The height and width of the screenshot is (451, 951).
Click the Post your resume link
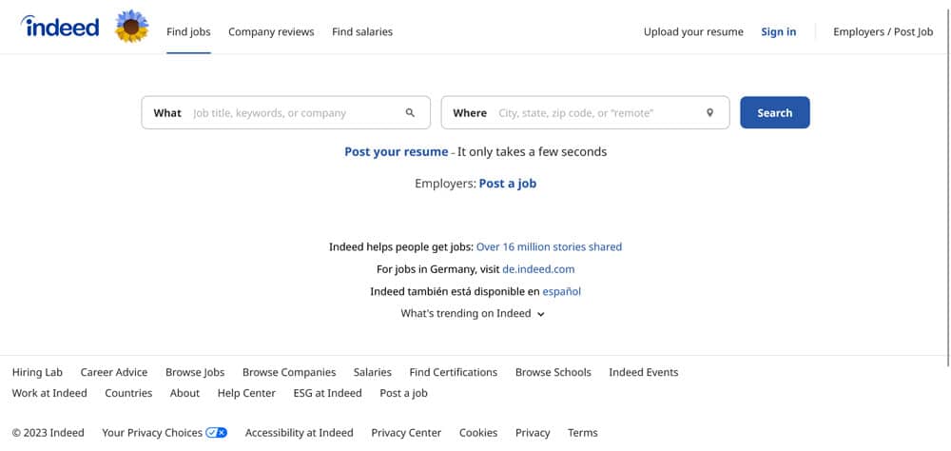click(396, 151)
